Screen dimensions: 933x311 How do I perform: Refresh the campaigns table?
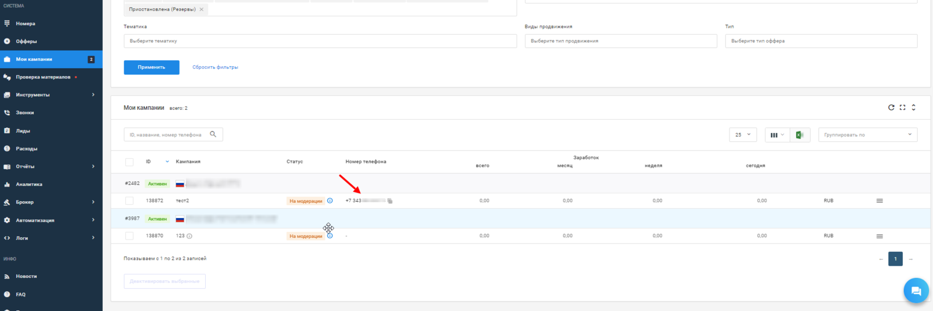tap(891, 108)
